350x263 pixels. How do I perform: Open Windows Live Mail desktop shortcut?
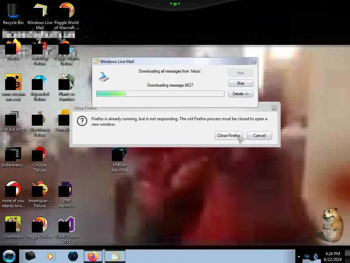[x=40, y=16]
